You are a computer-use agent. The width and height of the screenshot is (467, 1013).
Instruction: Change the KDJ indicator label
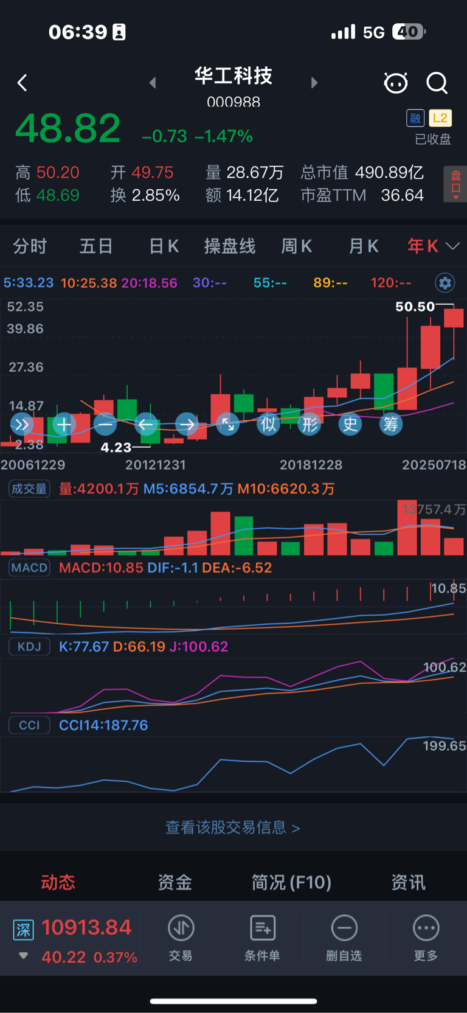(x=29, y=646)
